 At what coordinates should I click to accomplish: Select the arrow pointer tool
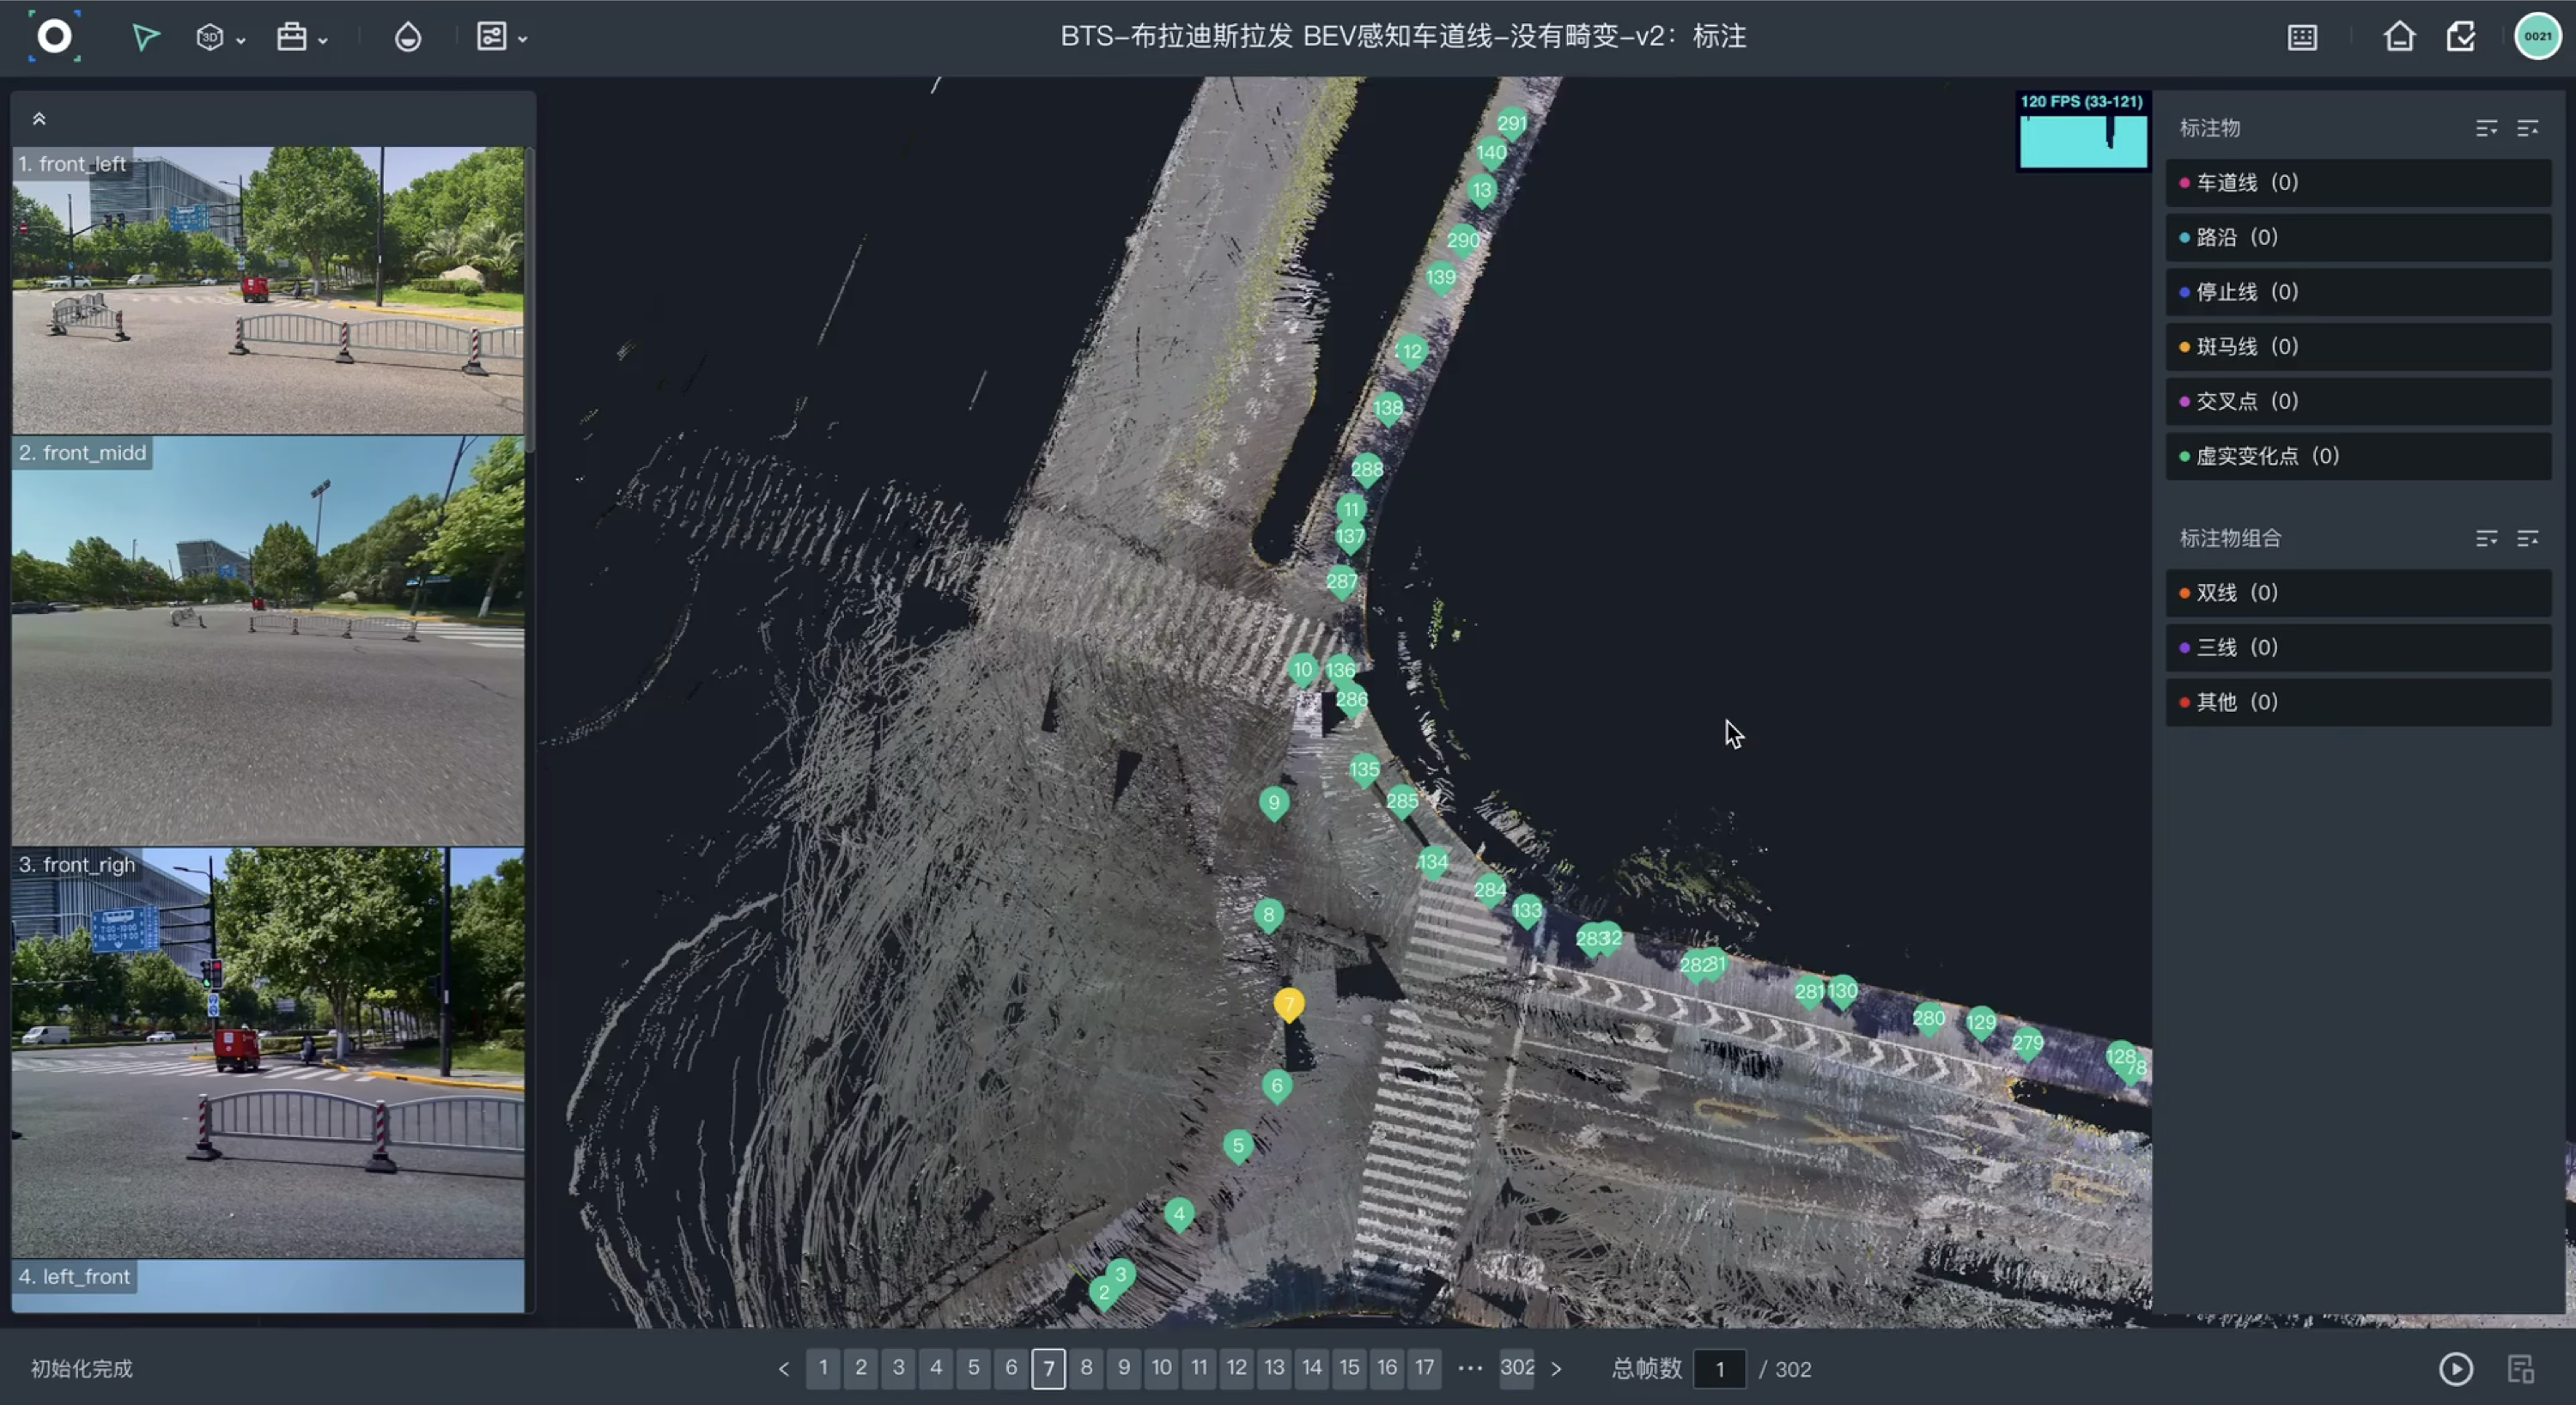click(145, 38)
